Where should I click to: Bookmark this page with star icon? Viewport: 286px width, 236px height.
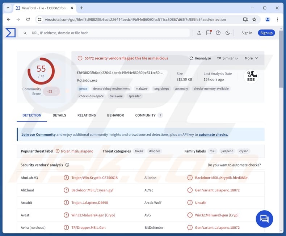pos(254,20)
